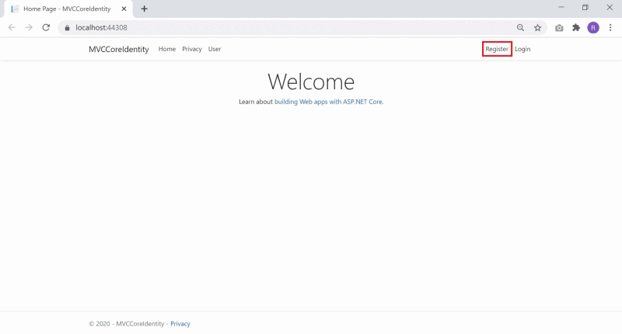Open Chrome's three-dot menu

coord(610,28)
